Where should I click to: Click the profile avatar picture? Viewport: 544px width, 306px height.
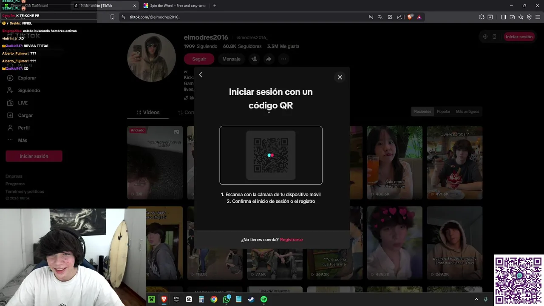152,57
